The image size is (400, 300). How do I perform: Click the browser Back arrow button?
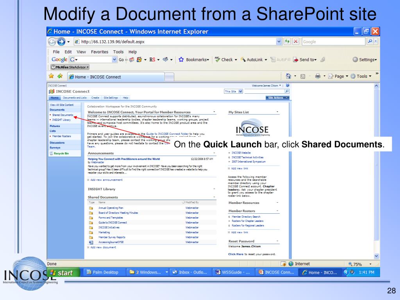pyautogui.click(x=52, y=41)
